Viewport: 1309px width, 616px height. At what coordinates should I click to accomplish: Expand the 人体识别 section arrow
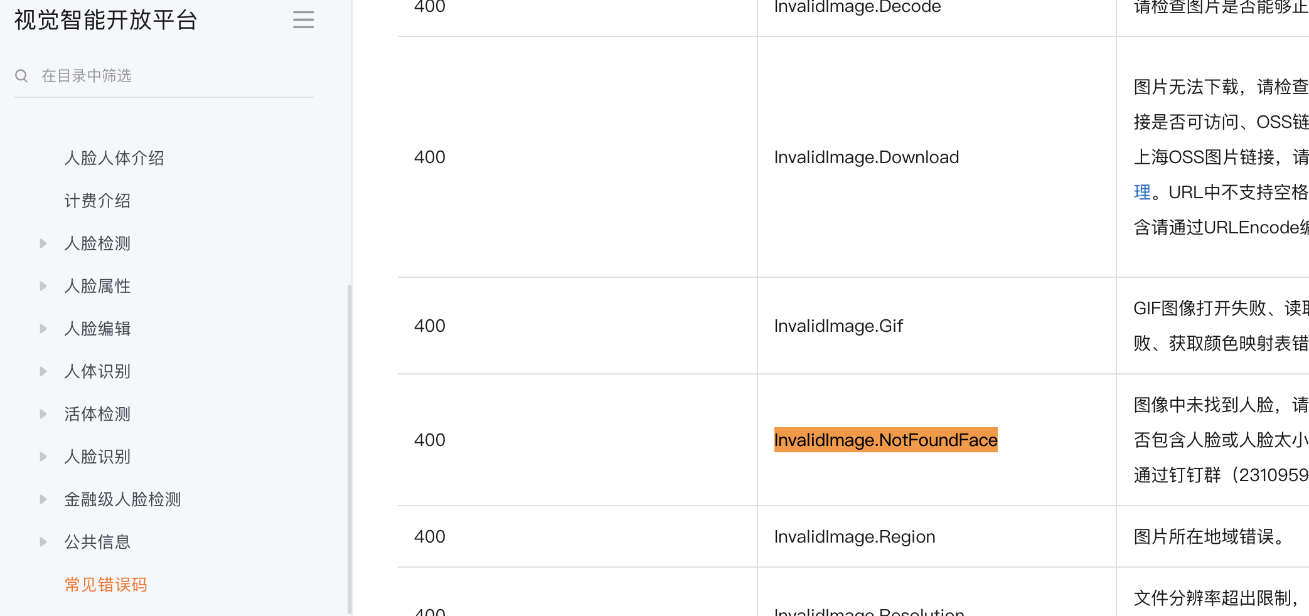pos(43,371)
